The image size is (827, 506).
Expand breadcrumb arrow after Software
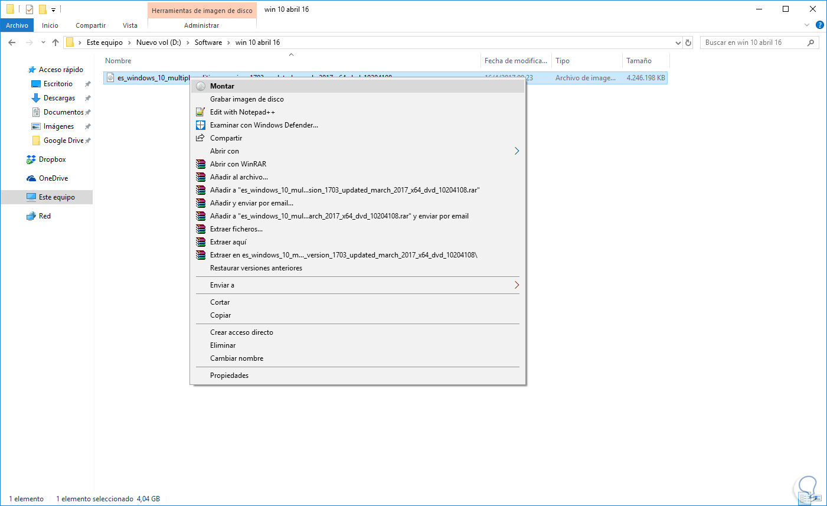(229, 43)
